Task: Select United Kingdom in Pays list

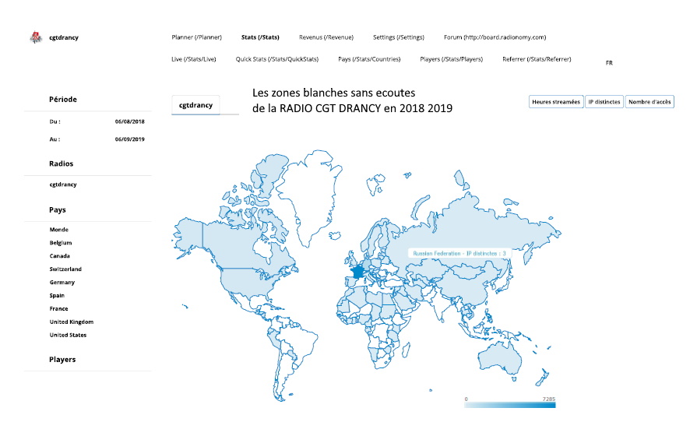Action: (72, 322)
